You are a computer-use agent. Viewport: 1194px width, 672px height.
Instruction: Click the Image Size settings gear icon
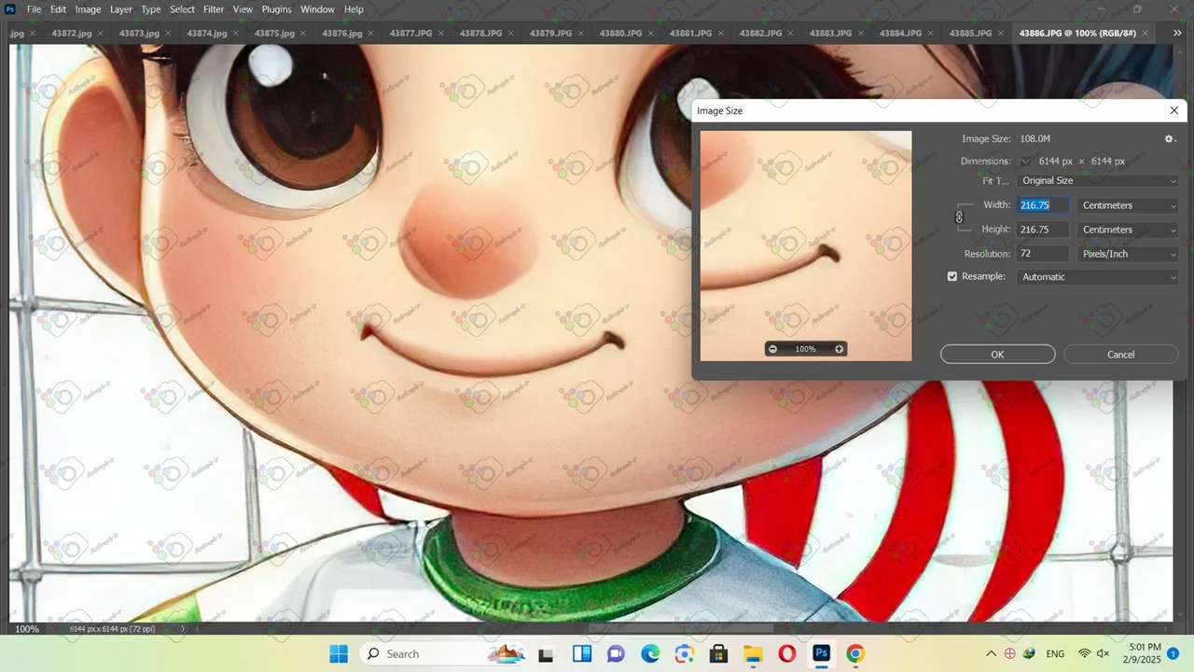1169,139
